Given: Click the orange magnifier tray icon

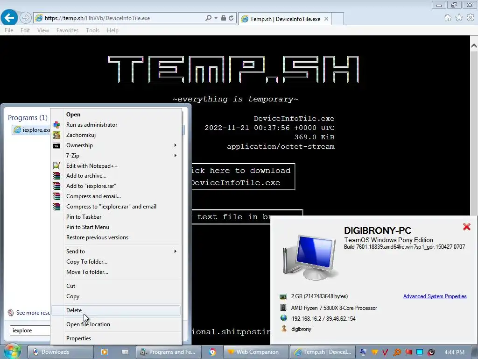Looking at the screenshot, I should (397, 352).
